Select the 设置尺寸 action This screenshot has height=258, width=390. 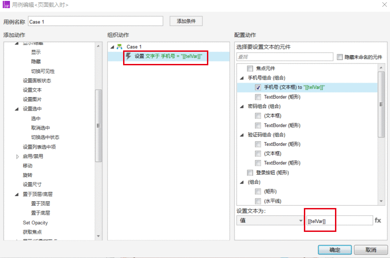pos(32,185)
